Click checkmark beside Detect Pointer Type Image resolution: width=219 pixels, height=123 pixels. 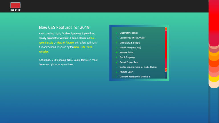(117, 62)
